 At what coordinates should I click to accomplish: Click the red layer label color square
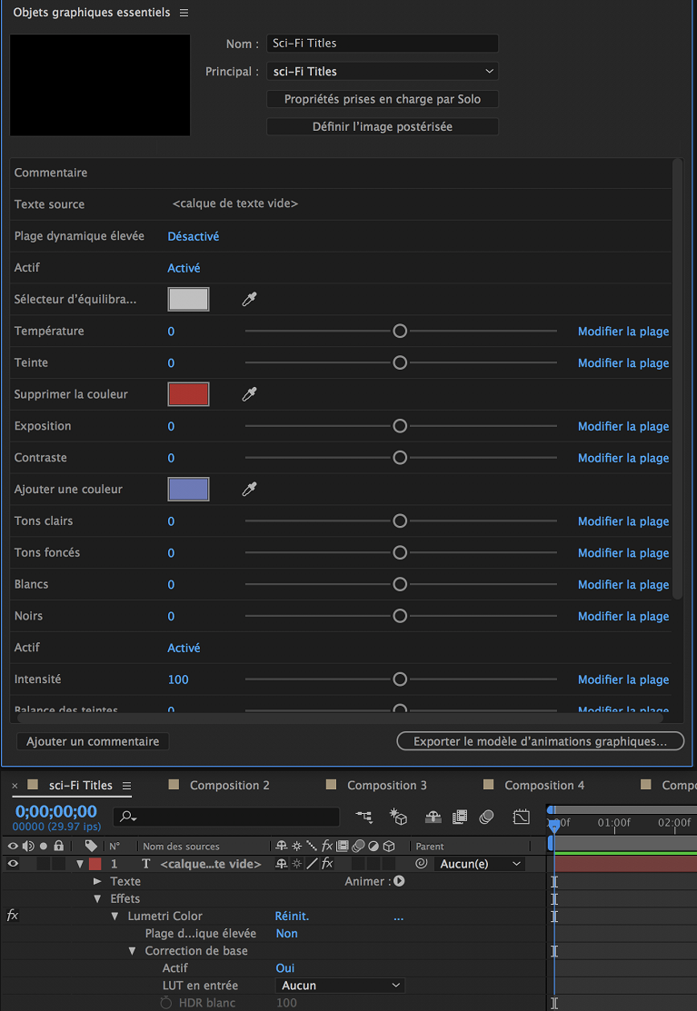tap(95, 863)
